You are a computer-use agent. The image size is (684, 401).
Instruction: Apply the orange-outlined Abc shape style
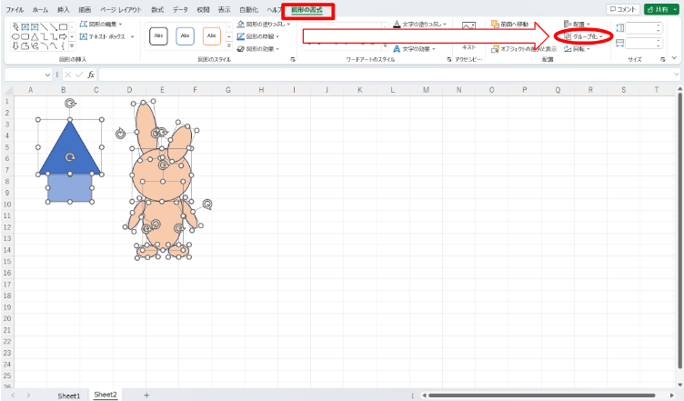[x=212, y=36]
